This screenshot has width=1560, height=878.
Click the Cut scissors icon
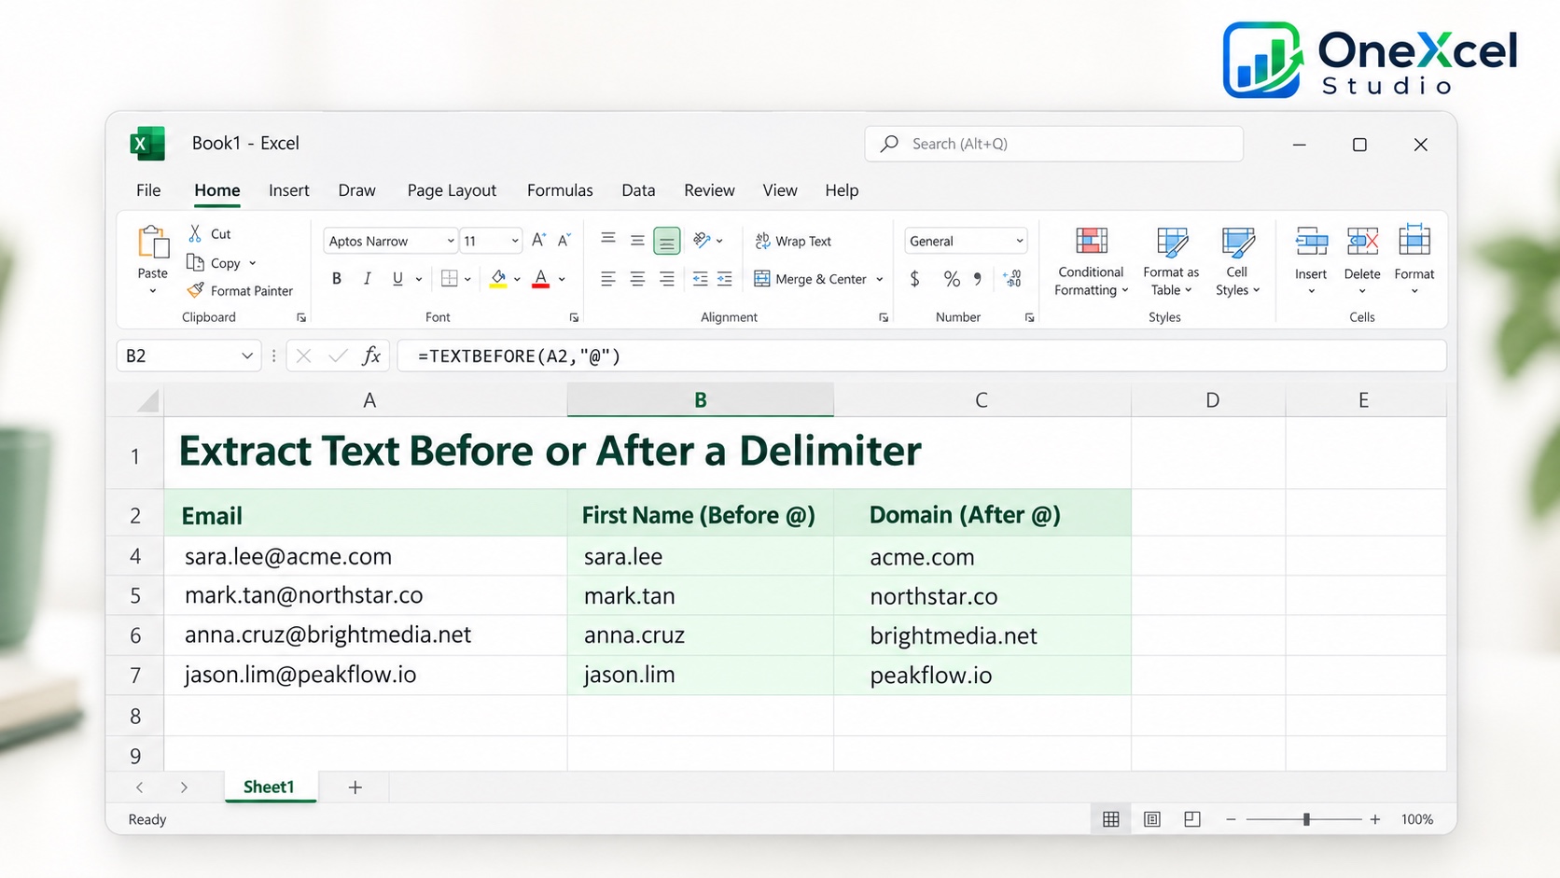point(195,233)
